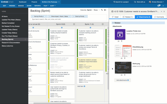Image resolution: width=167 pixels, height=104 pixels.
Task: Open PLAY in new window
Action: [46, 6]
